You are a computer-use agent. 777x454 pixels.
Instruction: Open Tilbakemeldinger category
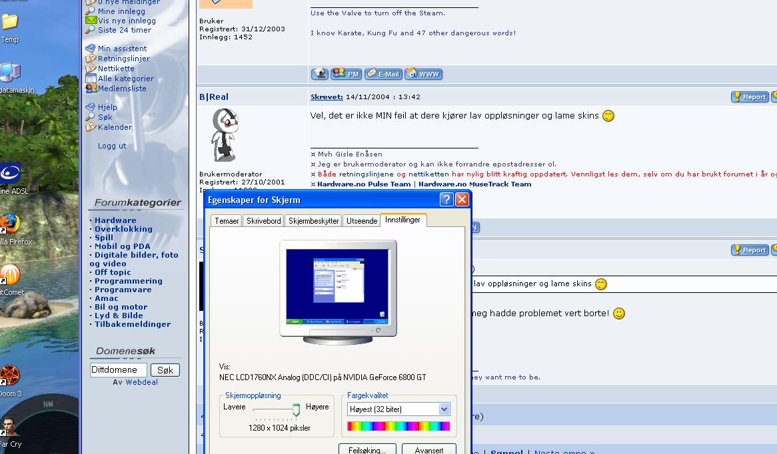click(133, 324)
